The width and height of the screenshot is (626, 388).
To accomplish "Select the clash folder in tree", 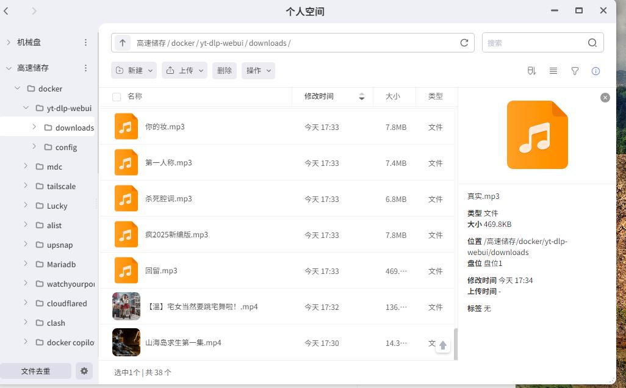I will pyautogui.click(x=56, y=323).
